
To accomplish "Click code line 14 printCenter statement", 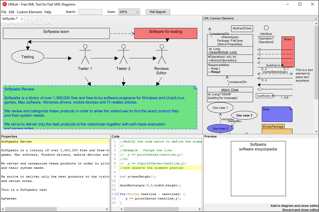I will click(x=153, y=199).
